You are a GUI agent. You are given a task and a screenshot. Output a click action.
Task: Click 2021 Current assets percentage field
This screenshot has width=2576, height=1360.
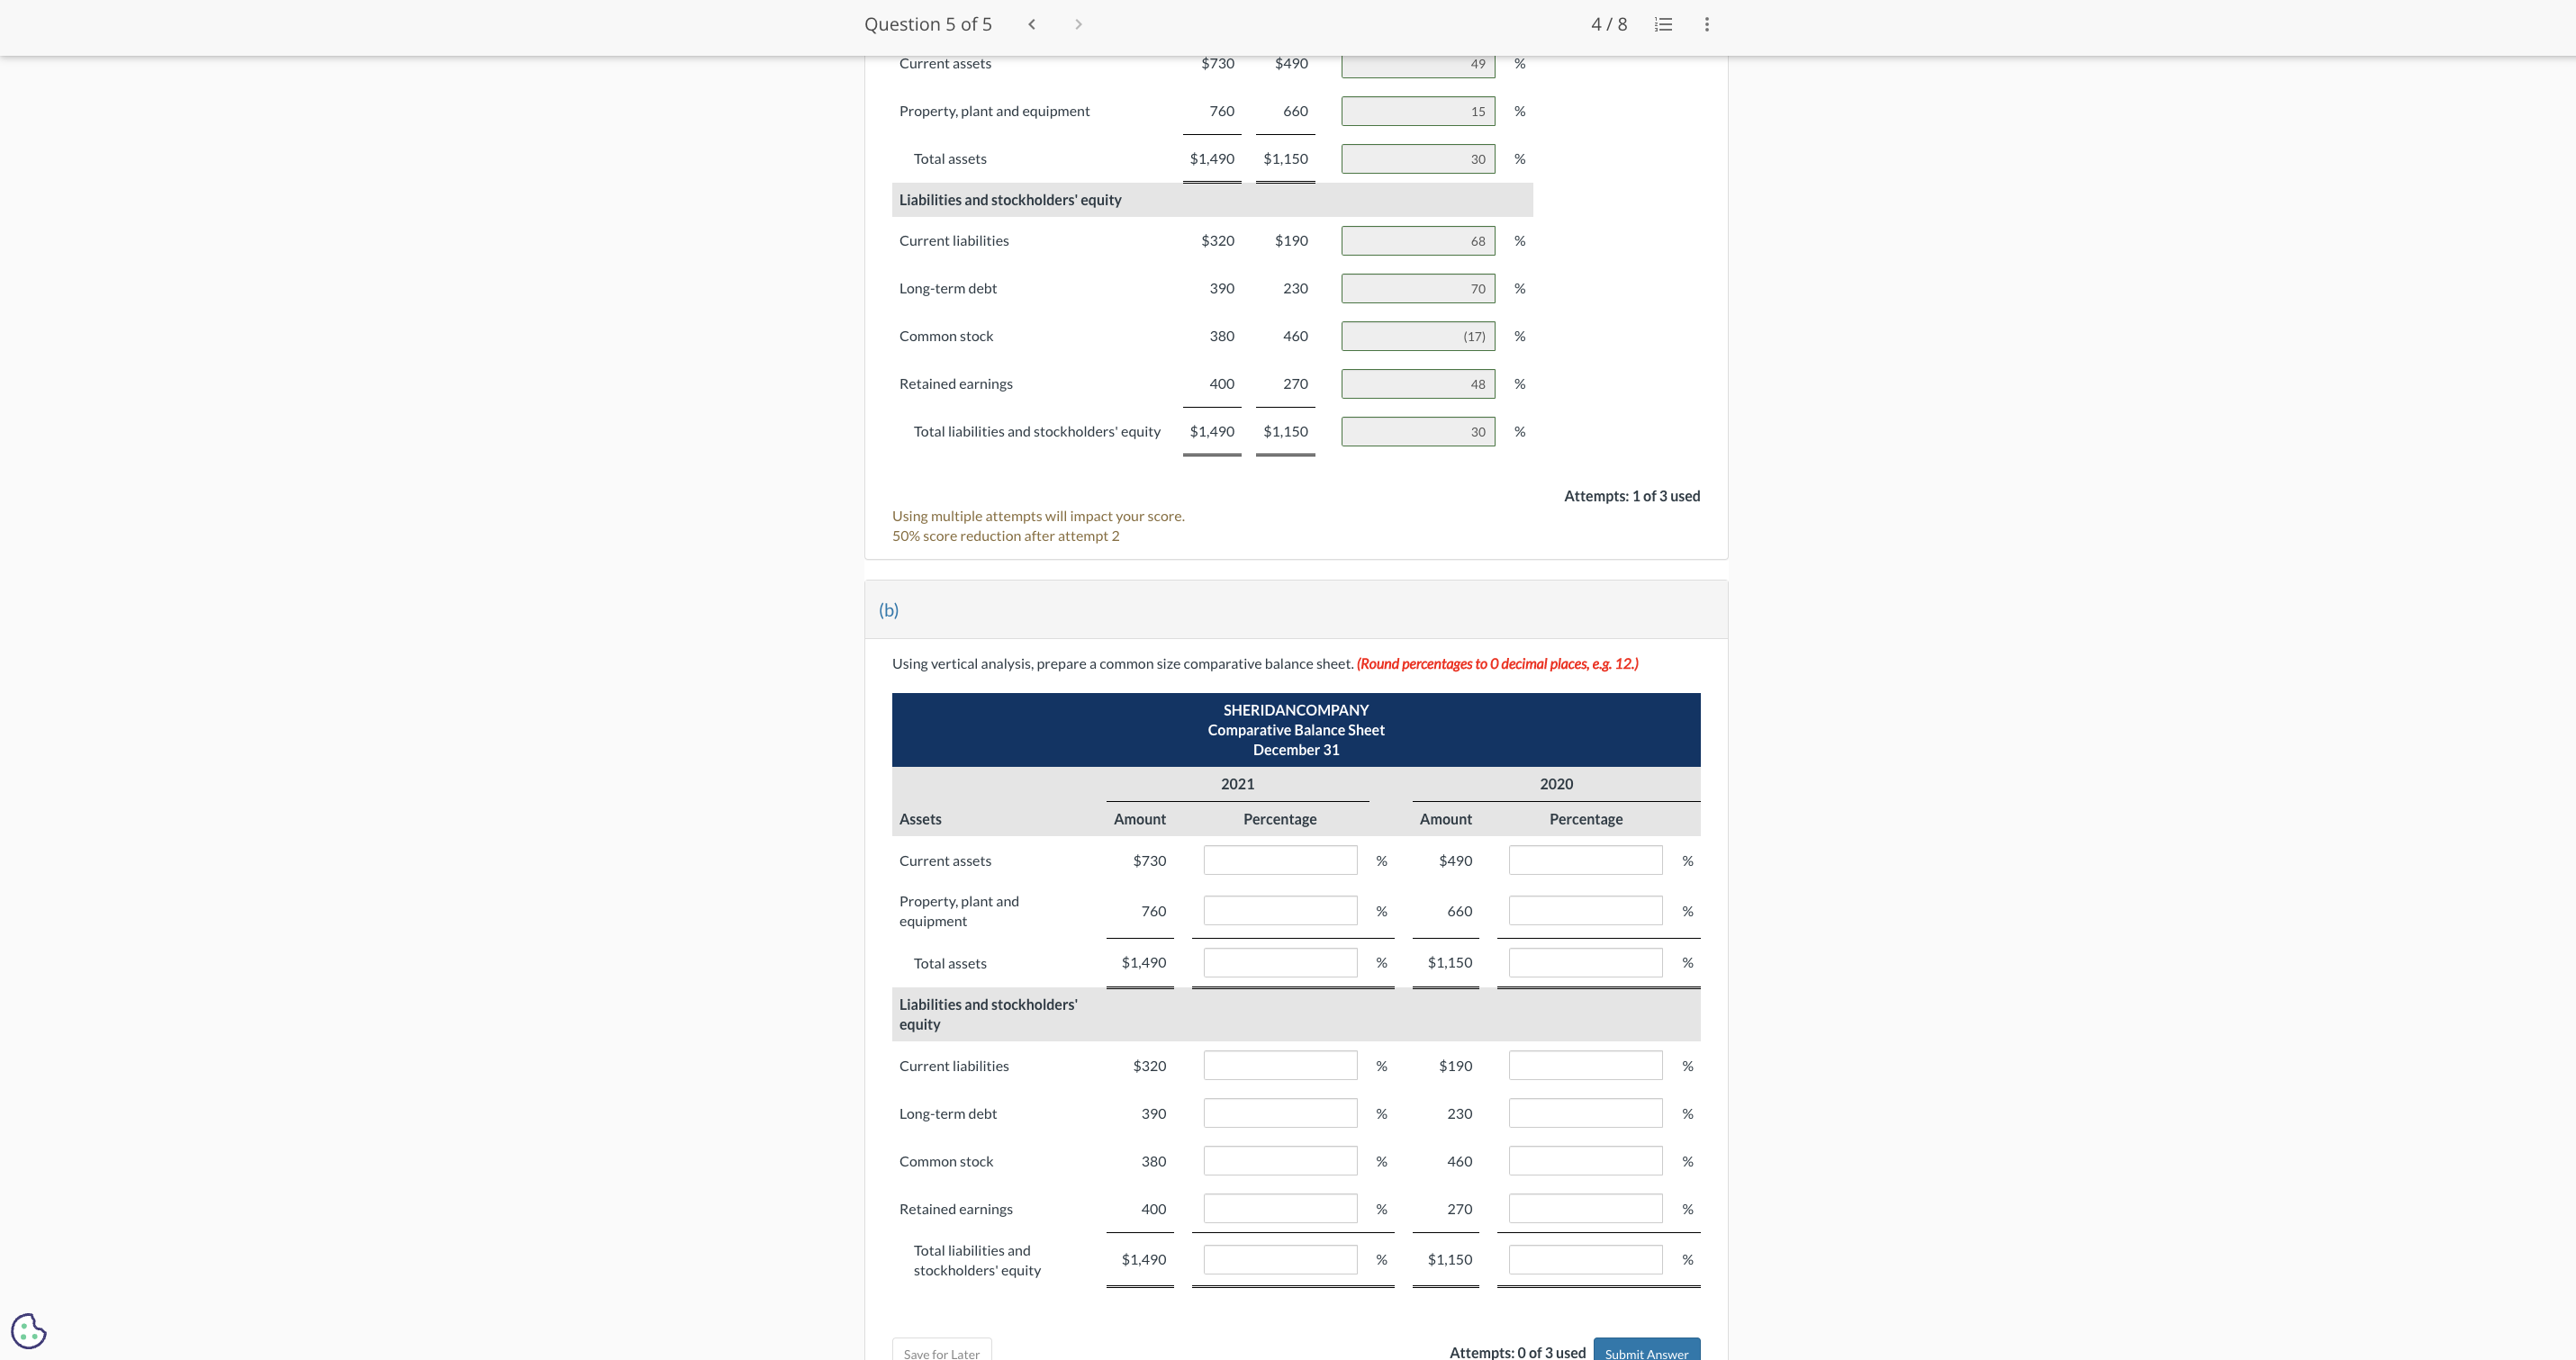click(x=1279, y=860)
